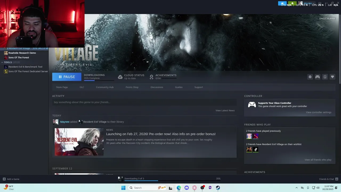The image size is (341, 192).
Task: Open second friend avatar who played previously
Action: click(256, 136)
